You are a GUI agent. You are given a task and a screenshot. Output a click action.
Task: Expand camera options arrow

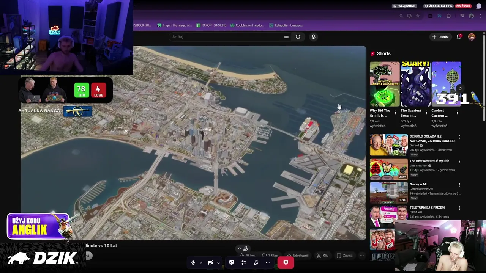point(218,262)
